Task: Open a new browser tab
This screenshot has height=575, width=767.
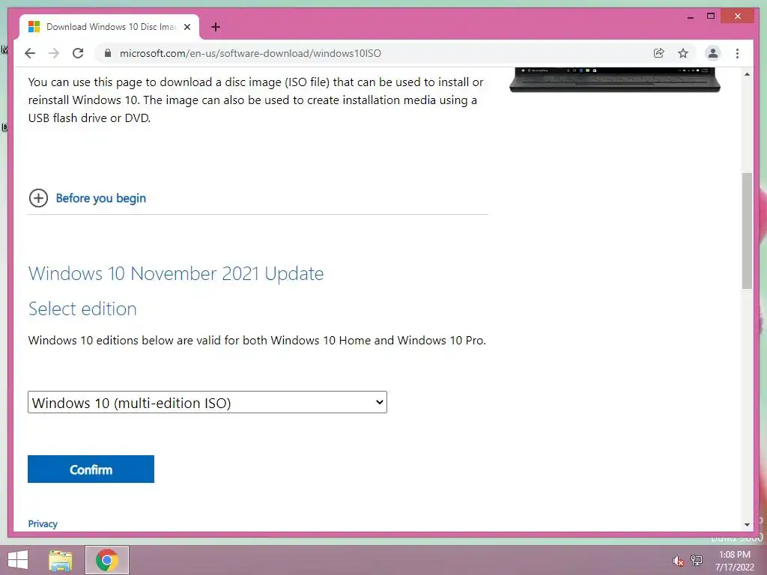Action: coord(216,27)
